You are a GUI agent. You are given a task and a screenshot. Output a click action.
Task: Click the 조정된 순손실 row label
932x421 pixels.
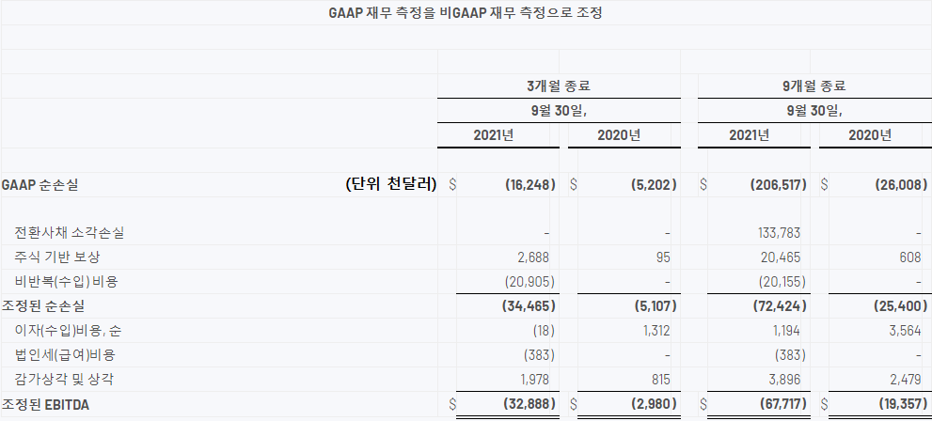click(x=43, y=306)
